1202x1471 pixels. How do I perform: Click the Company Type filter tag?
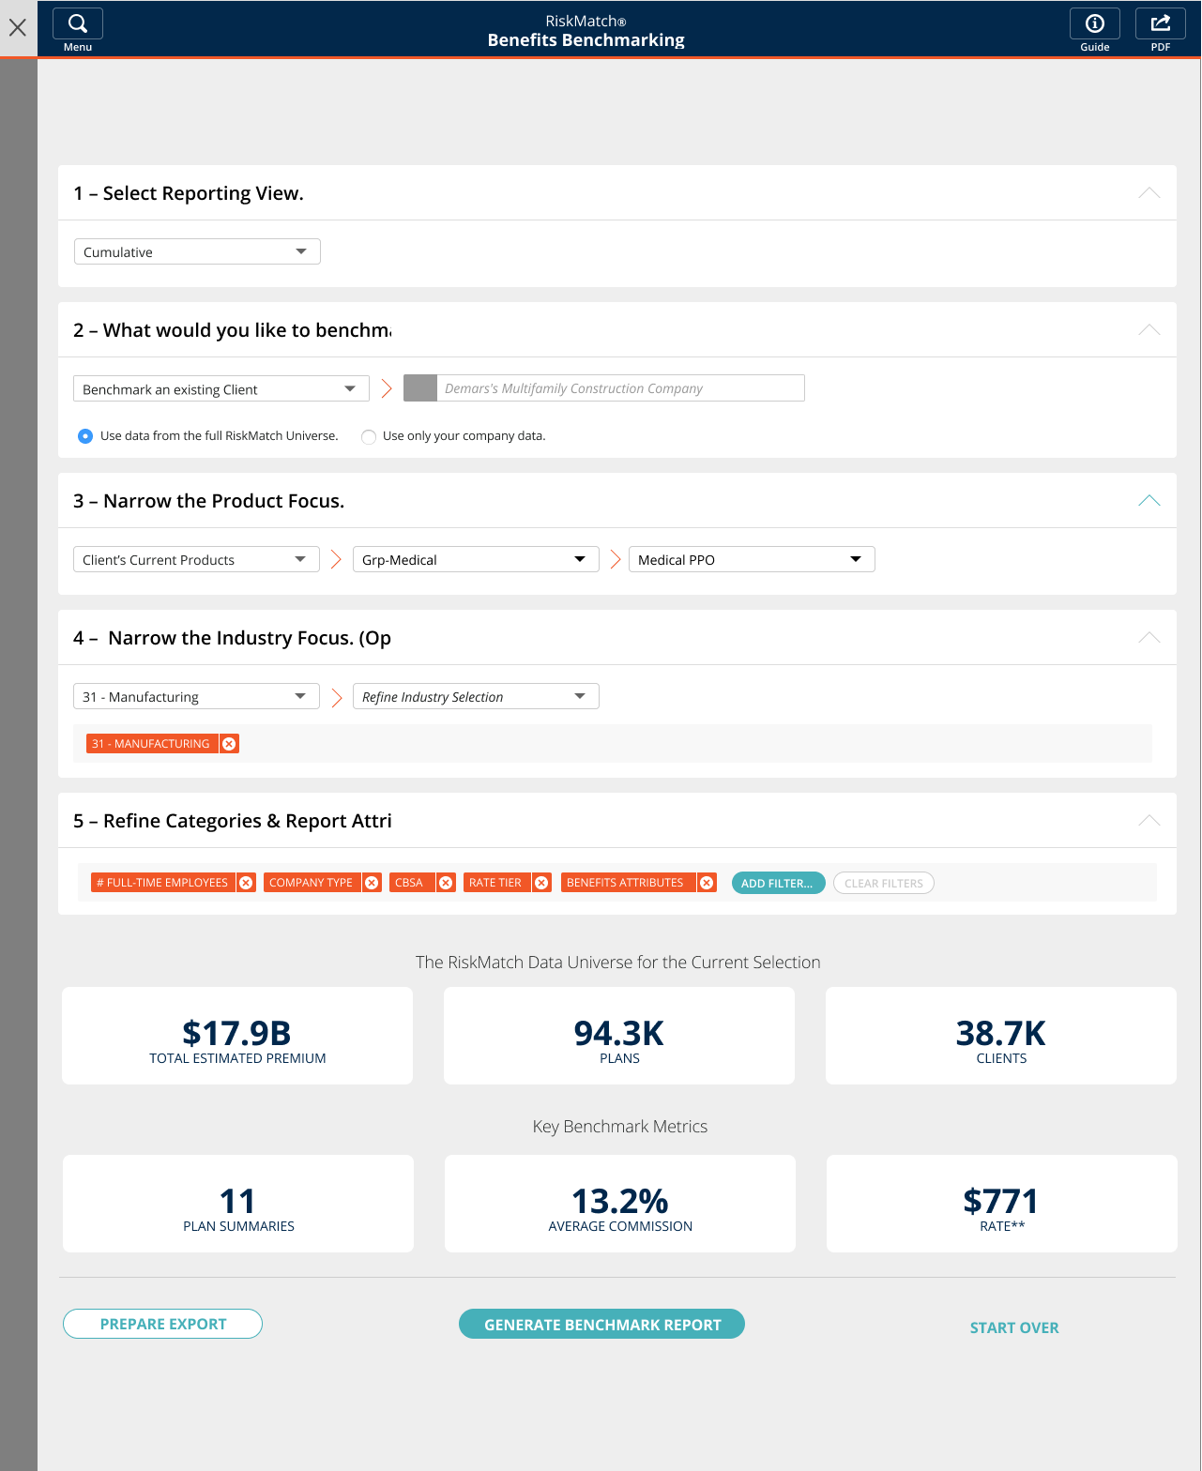(312, 883)
